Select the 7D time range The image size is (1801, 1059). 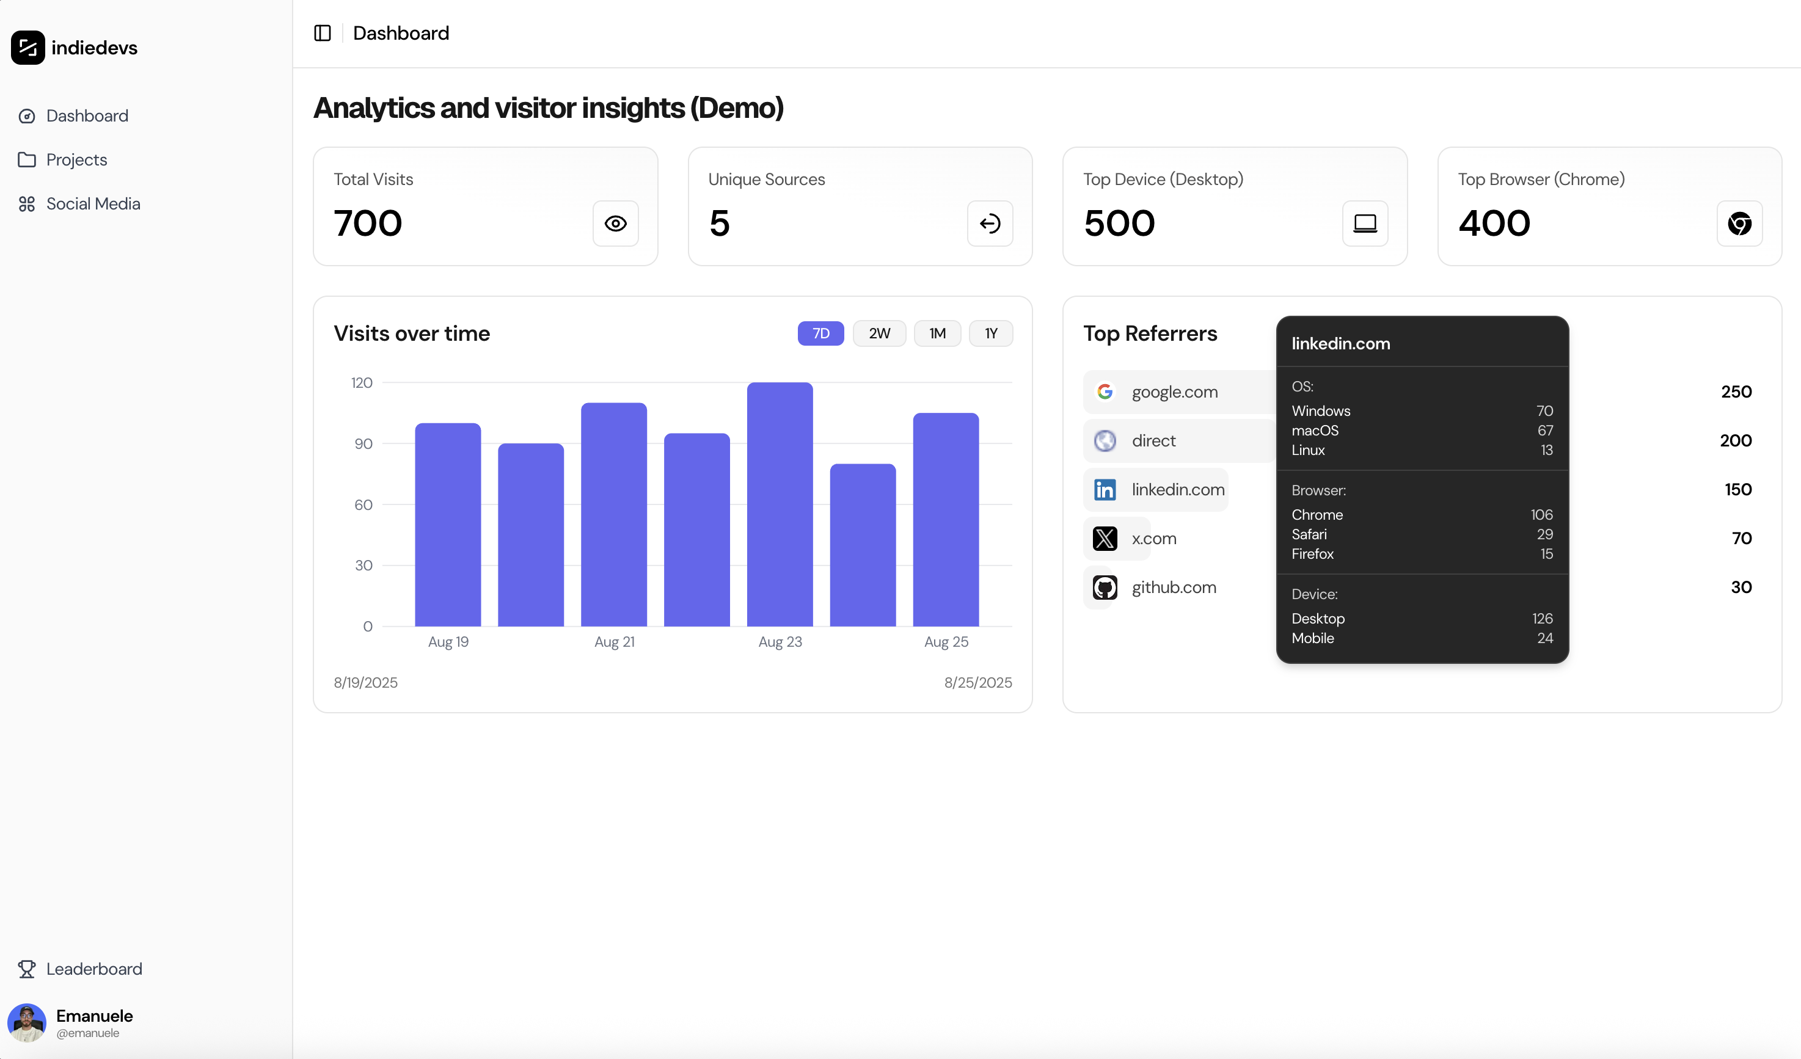point(820,333)
